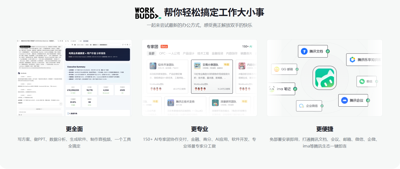Click the link badge beside 腾讯文档
Screen dimensions: 400x169
pyautogui.click(x=328, y=51)
